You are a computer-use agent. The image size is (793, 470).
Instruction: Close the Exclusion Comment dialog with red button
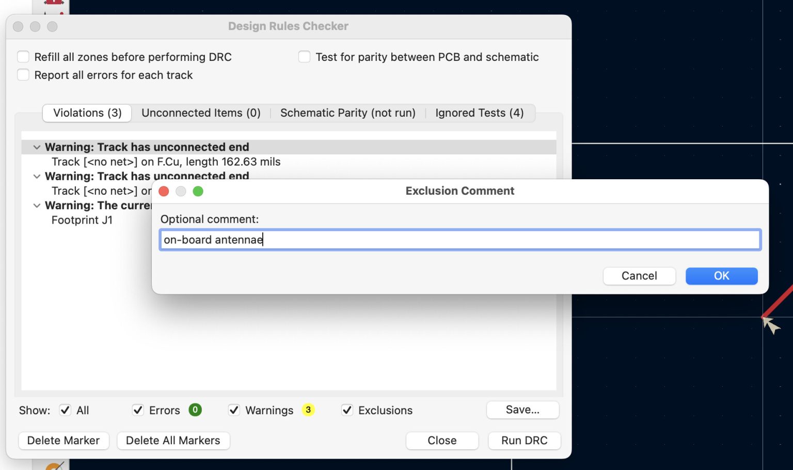(164, 192)
